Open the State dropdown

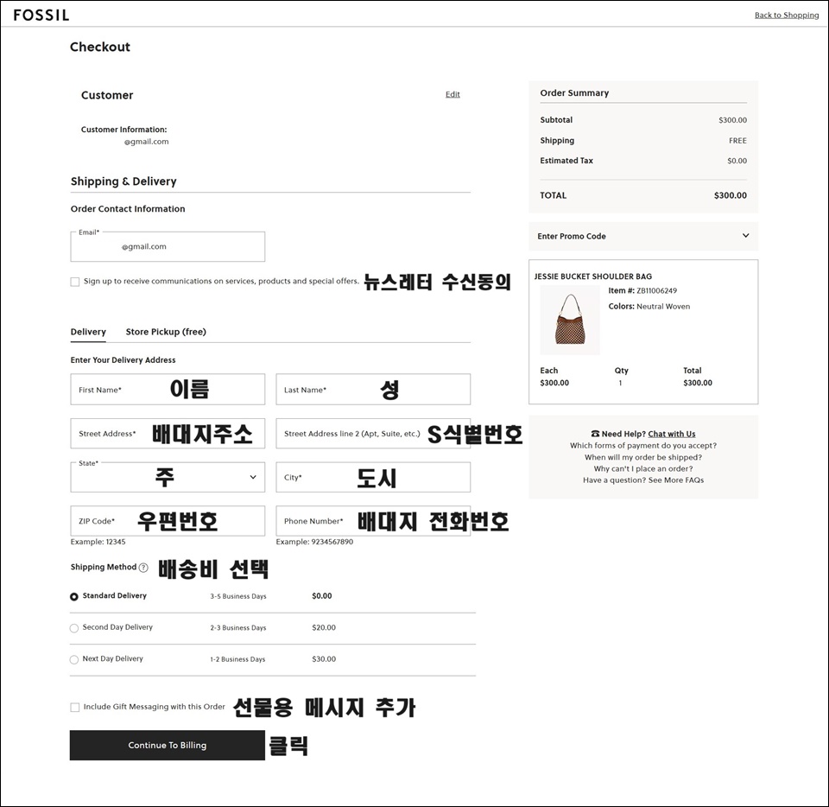coord(168,477)
